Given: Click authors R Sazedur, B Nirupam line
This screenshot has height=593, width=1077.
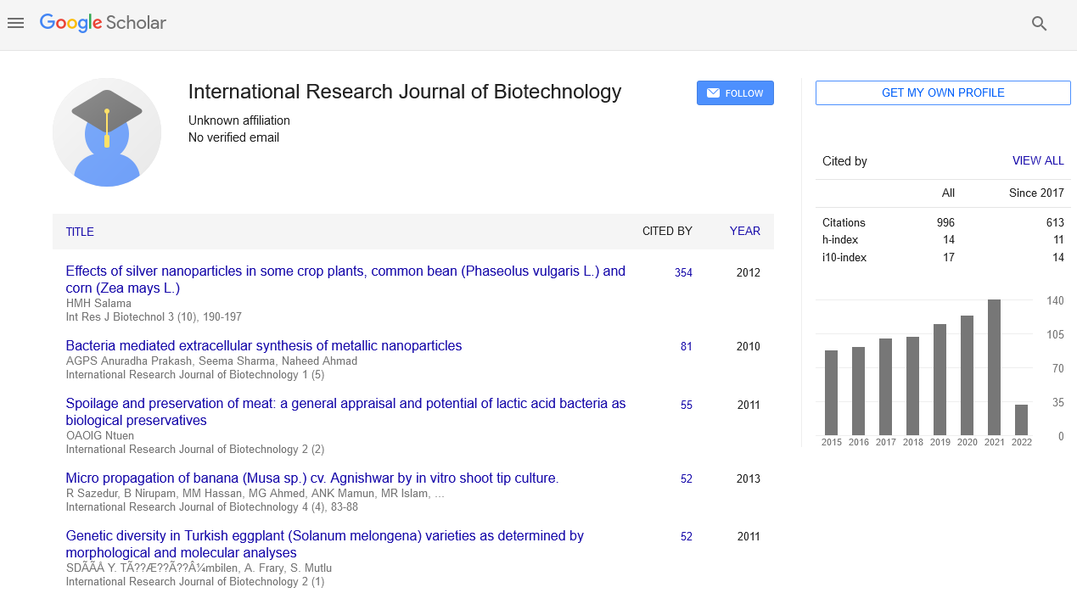Looking at the screenshot, I should tap(255, 493).
